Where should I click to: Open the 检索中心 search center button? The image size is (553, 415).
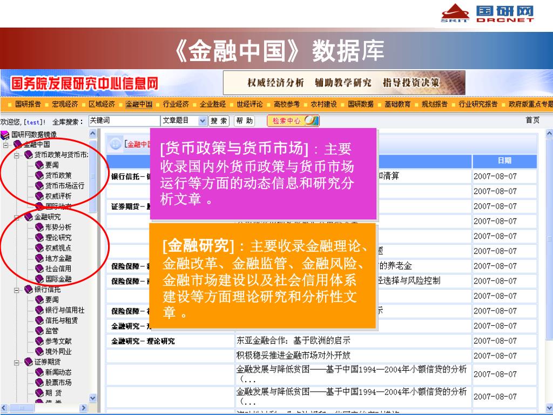pos(293,121)
